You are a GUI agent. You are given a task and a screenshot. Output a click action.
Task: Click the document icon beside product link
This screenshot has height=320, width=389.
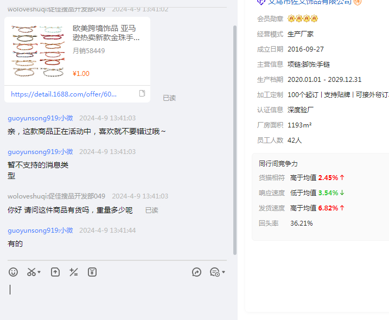tap(142, 93)
